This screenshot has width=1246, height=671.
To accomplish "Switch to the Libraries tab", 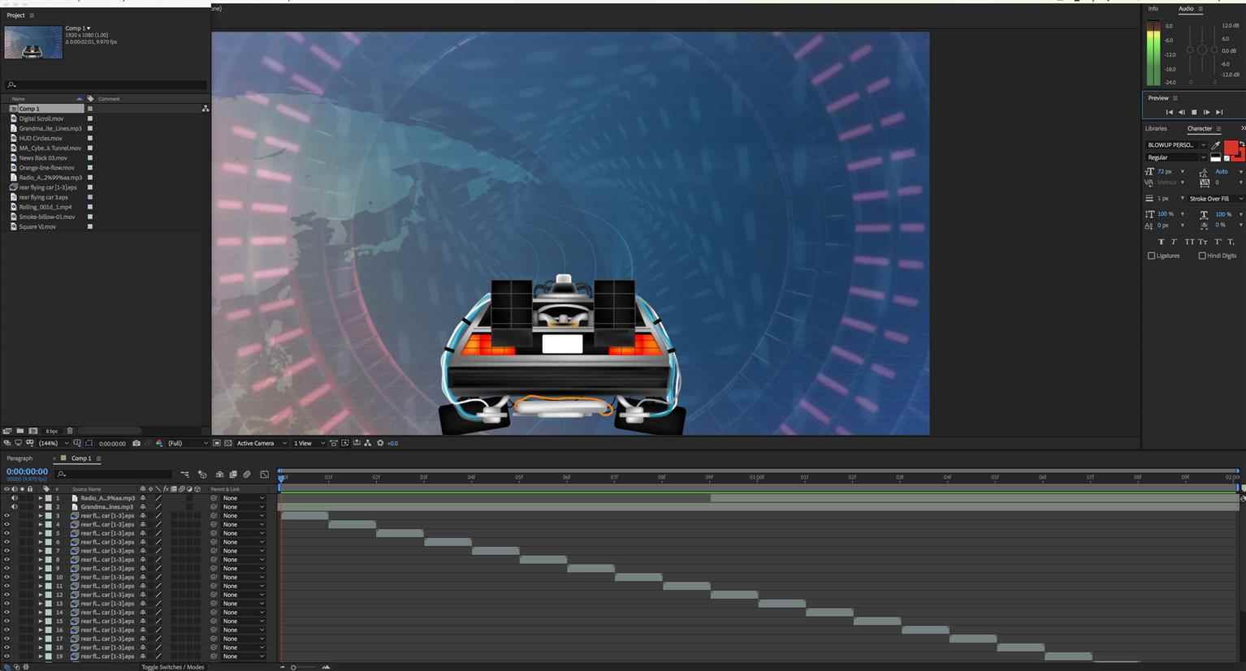I will (1156, 128).
